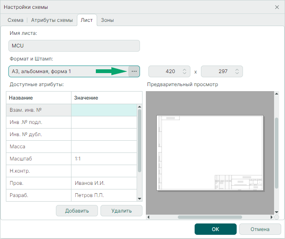Select the Взам. инв. № attribute row

pyautogui.click(x=39, y=110)
